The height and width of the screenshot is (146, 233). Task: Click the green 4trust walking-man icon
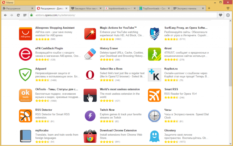[154, 54]
